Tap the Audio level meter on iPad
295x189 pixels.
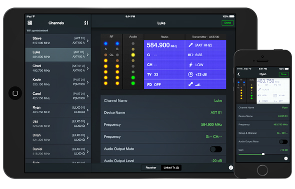tap(133, 62)
